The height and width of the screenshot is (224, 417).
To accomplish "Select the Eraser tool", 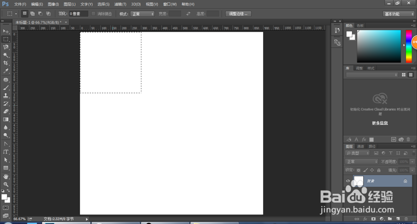I will [x=6, y=112].
